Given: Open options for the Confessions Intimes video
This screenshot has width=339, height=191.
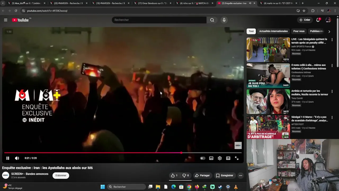Looking at the screenshot, I should pyautogui.click(x=332, y=66).
